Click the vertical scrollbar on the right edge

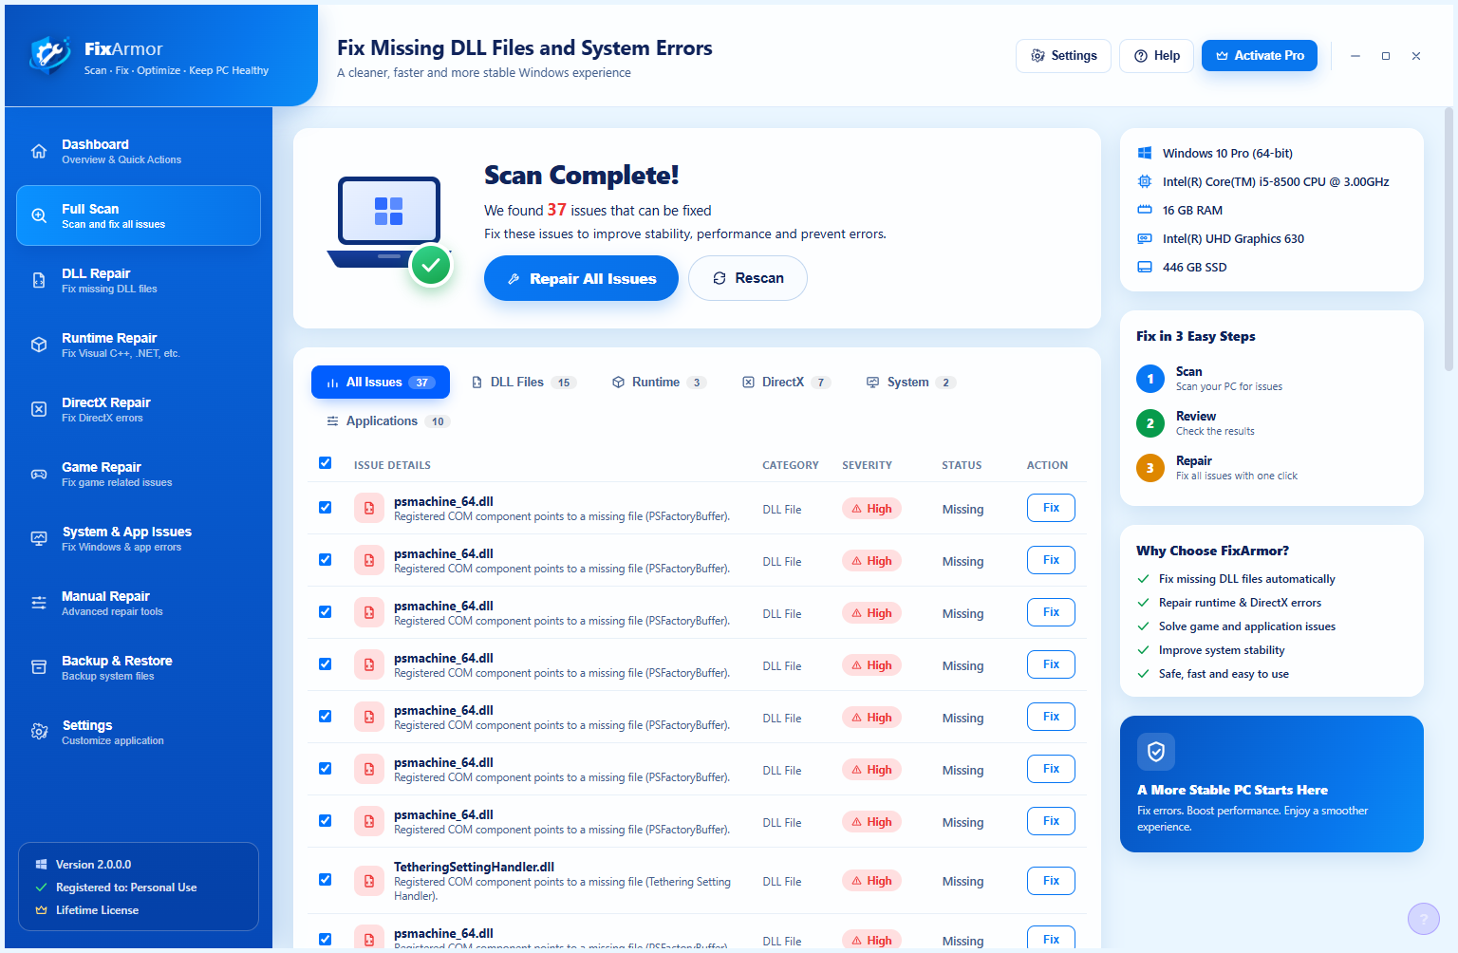(x=1449, y=239)
